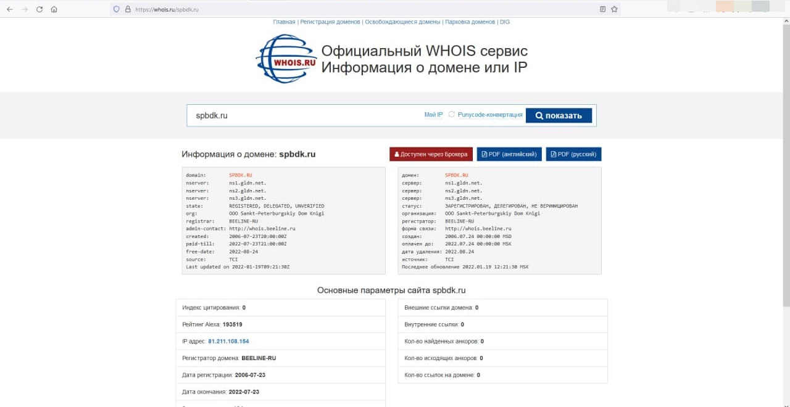The height and width of the screenshot is (407, 790).
Task: Go back with the browser back arrow
Action: click(10, 9)
